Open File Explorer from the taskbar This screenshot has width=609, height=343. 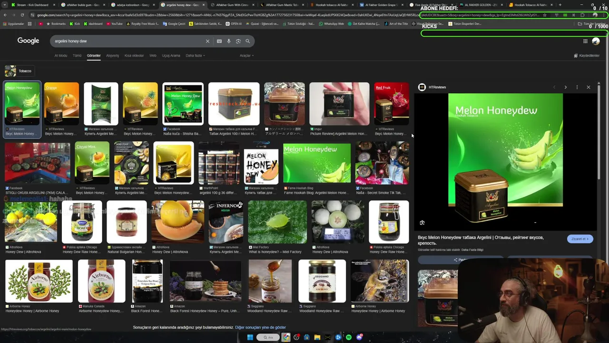(x=317, y=337)
